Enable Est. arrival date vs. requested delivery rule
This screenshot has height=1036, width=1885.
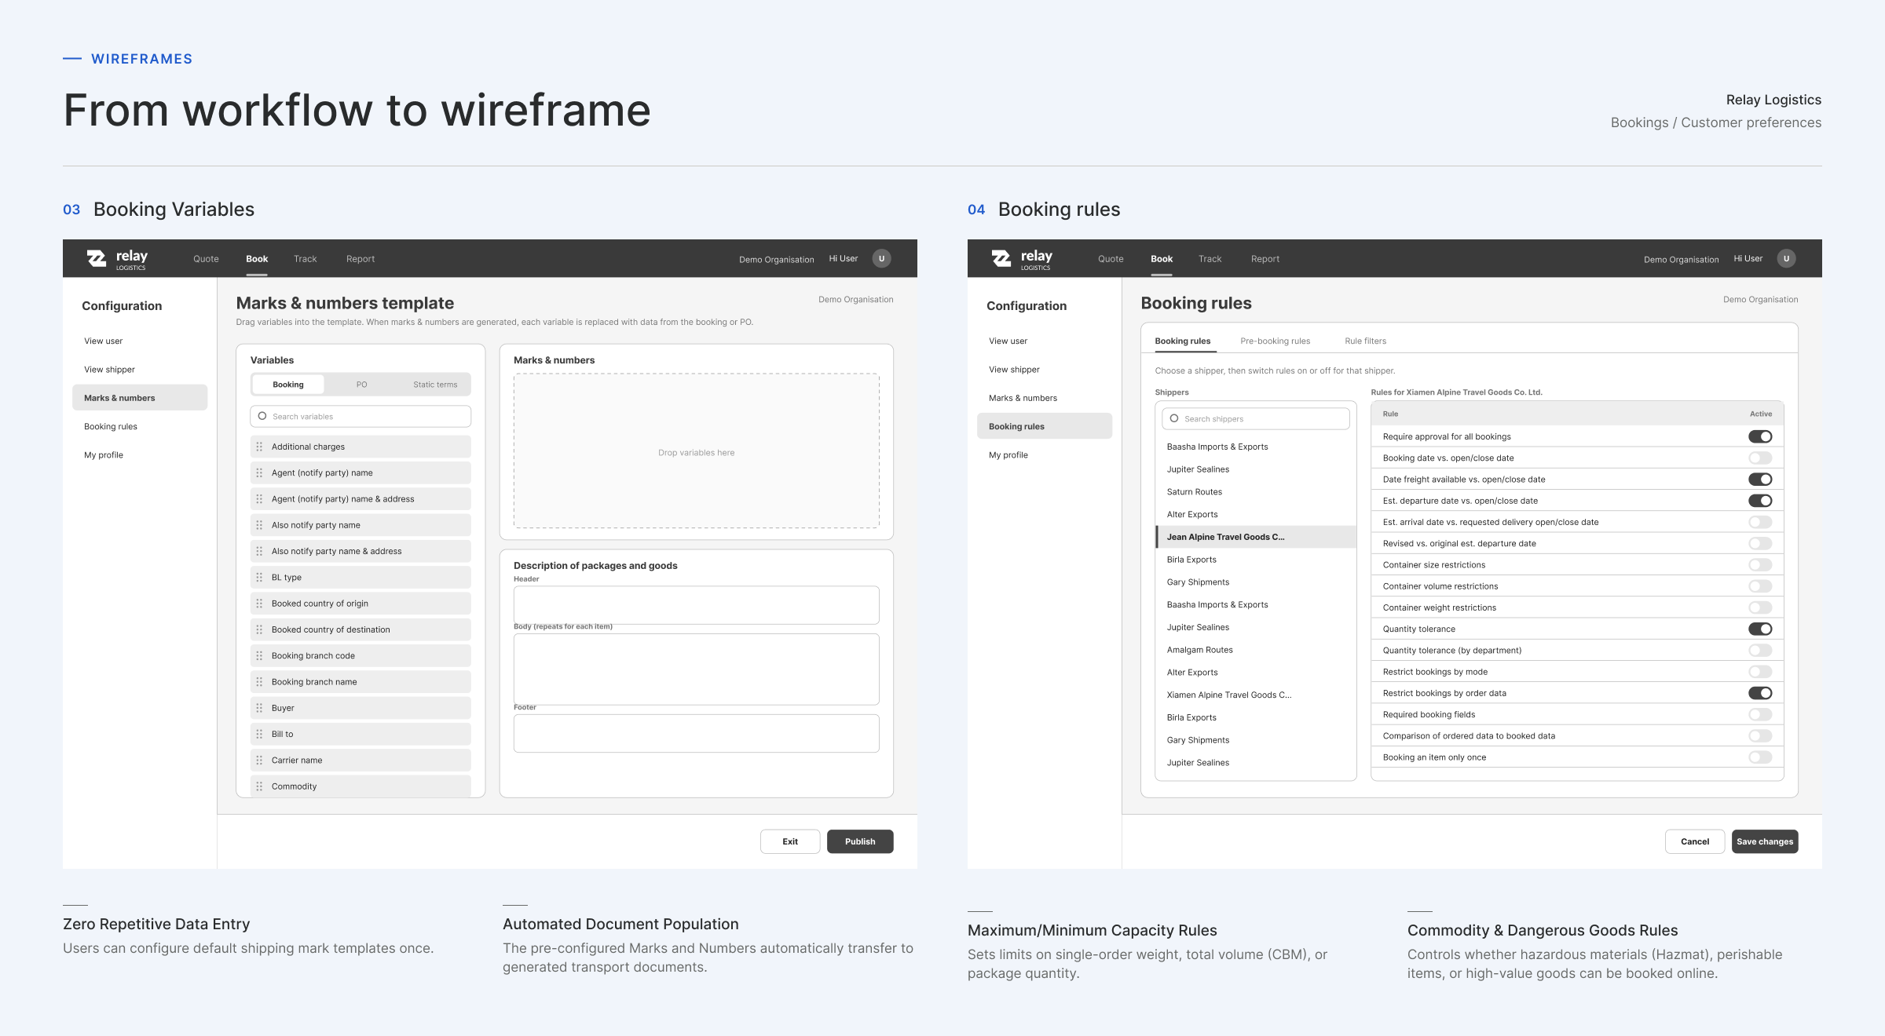pos(1760,522)
